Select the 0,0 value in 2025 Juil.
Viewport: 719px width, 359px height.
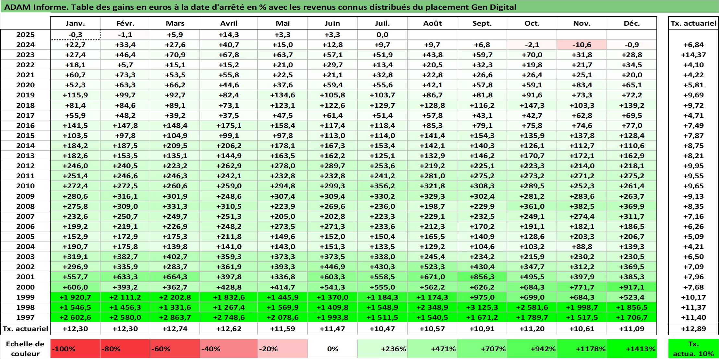pos(382,35)
